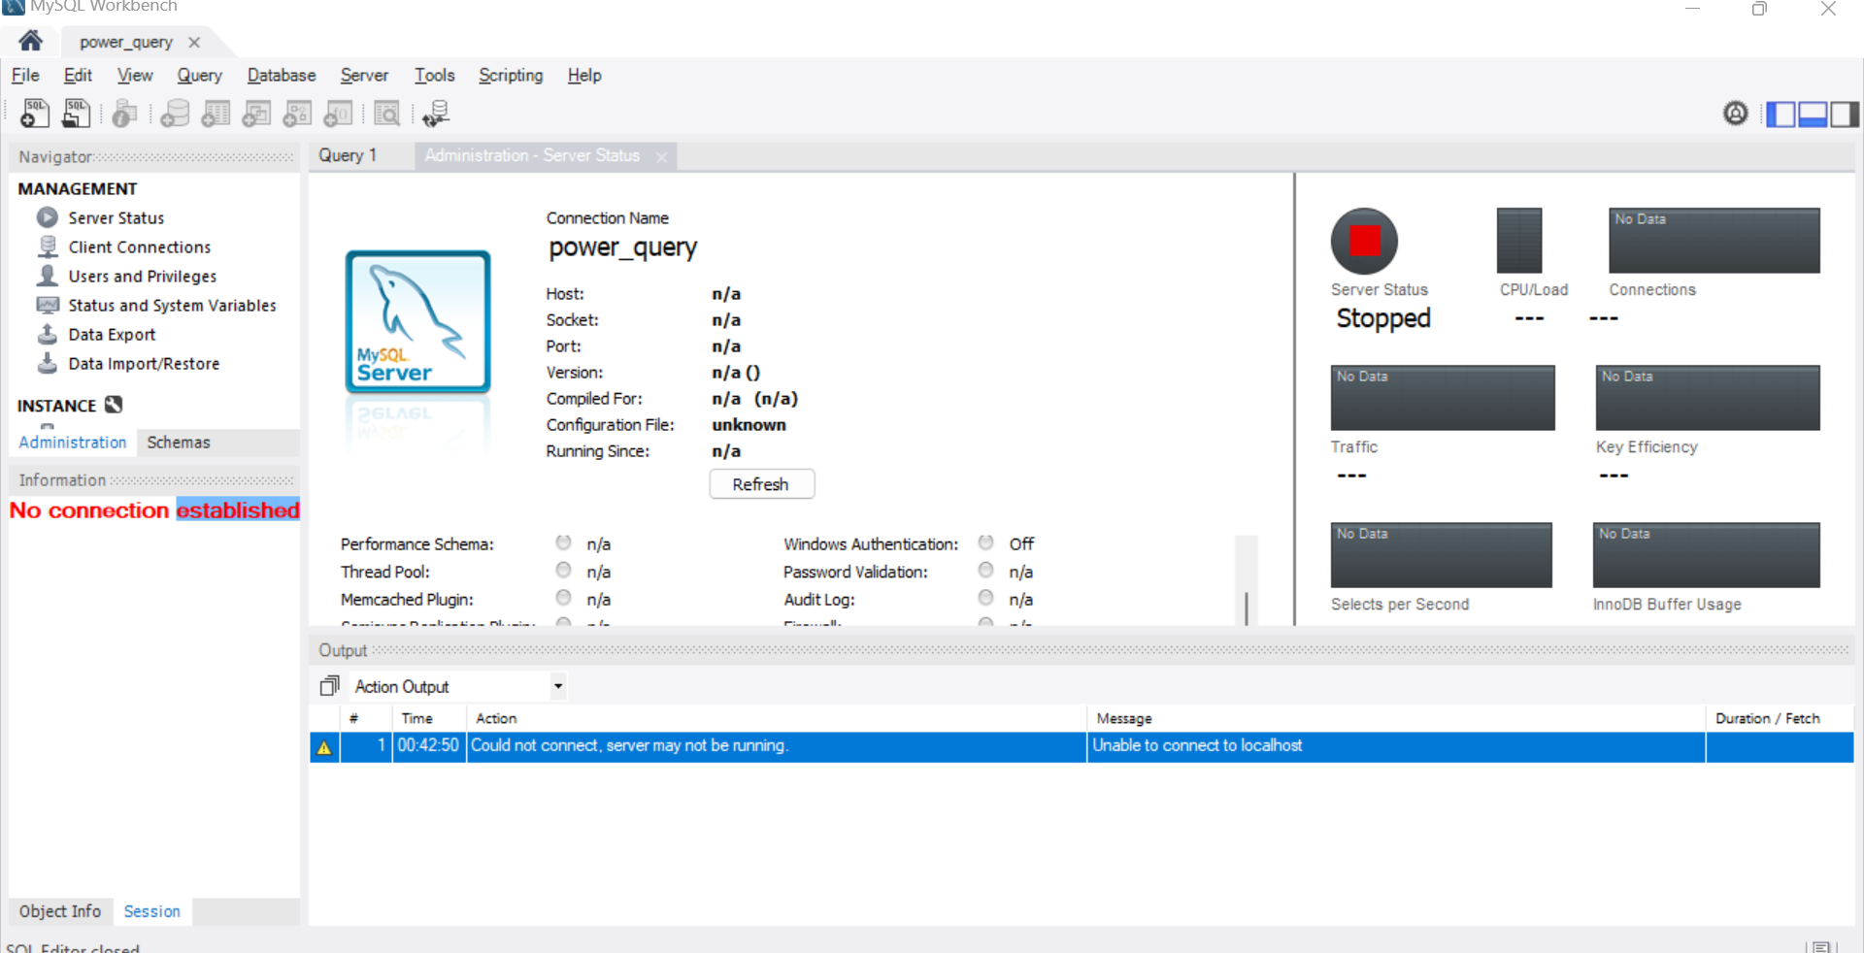Click 'Unable to connect to localhost' message cell

1395,746
